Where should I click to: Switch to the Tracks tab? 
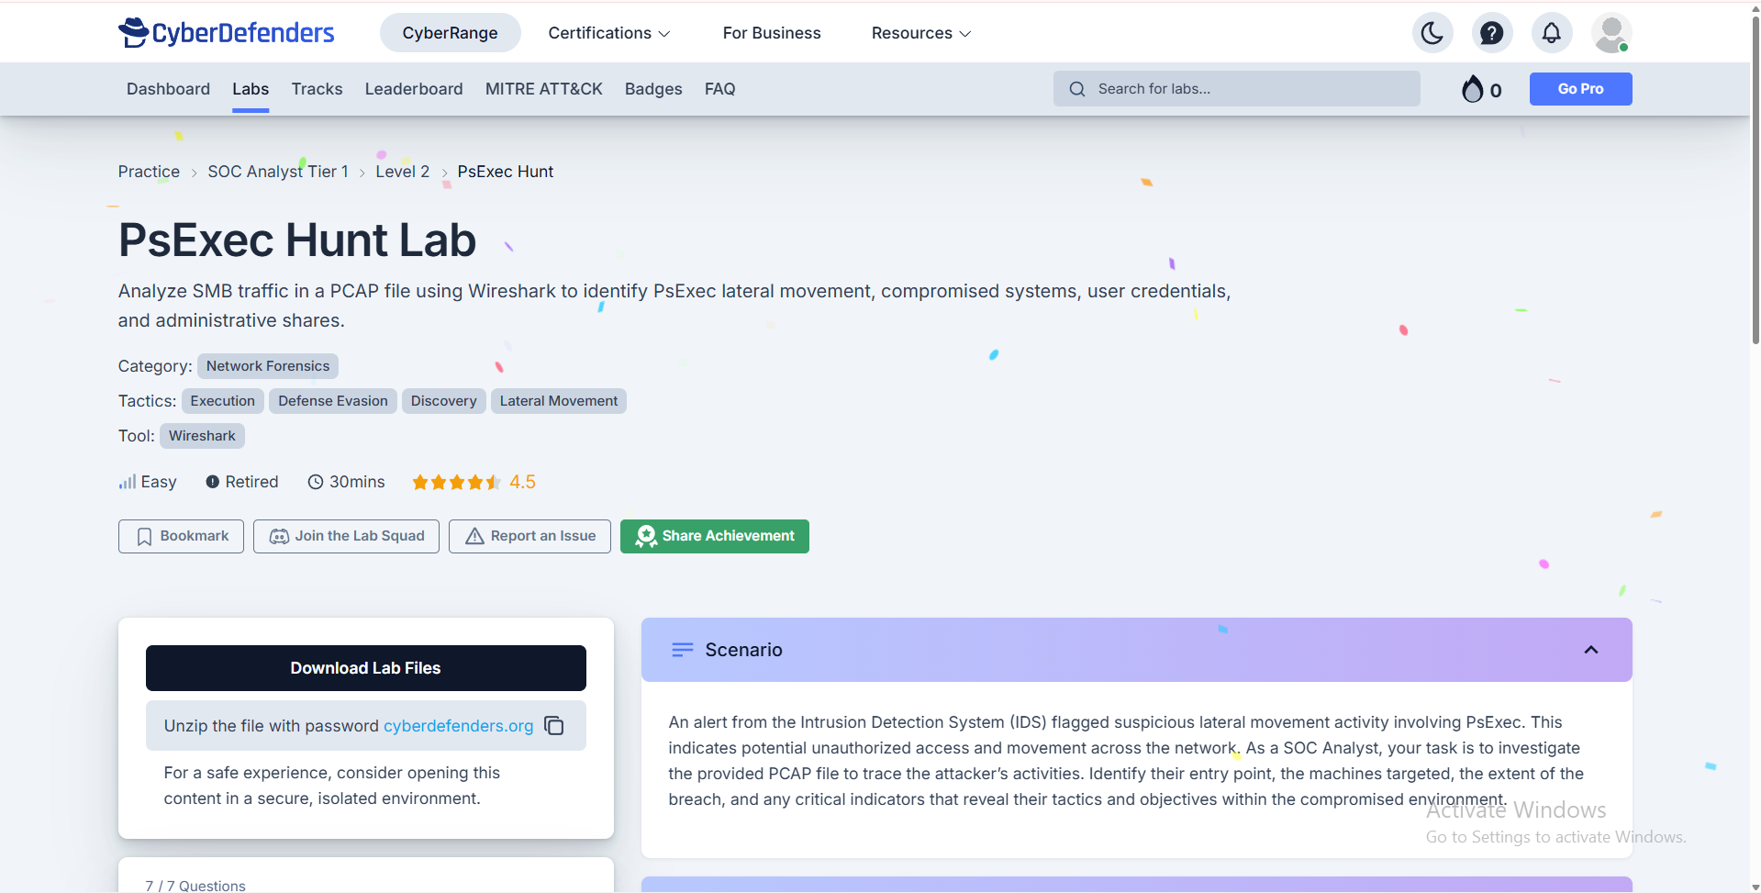coord(317,89)
